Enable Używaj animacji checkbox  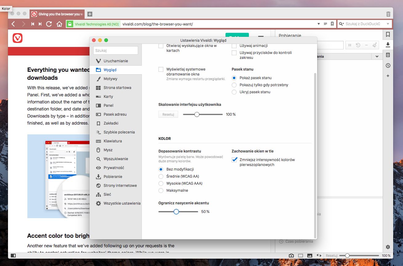click(234, 46)
